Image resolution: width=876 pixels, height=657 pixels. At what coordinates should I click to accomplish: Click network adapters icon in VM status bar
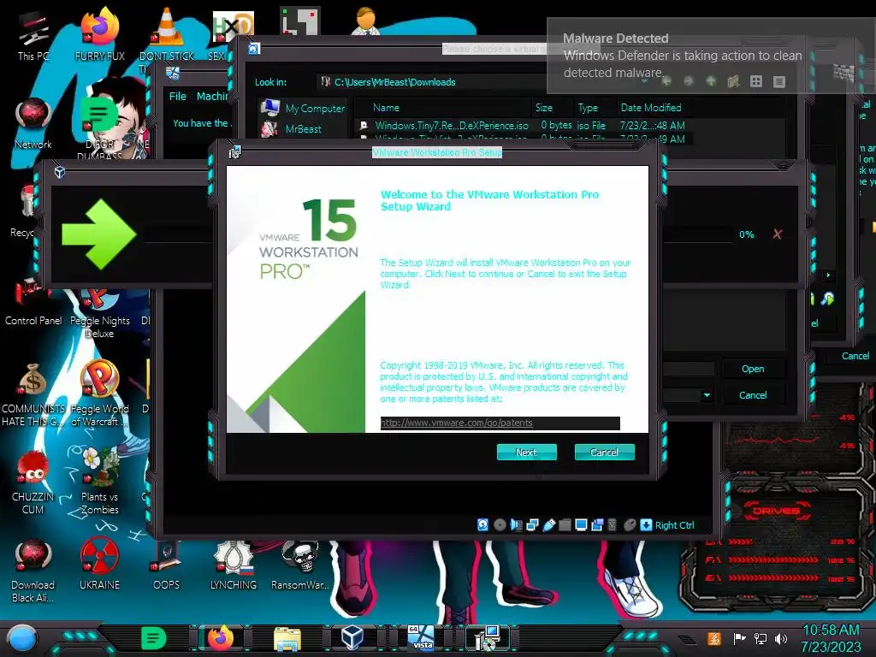pyautogui.click(x=532, y=524)
